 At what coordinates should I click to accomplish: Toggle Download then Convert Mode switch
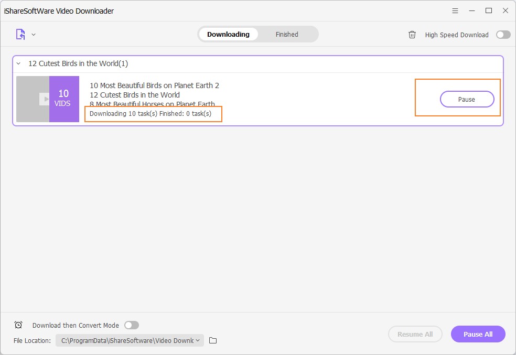coord(132,325)
